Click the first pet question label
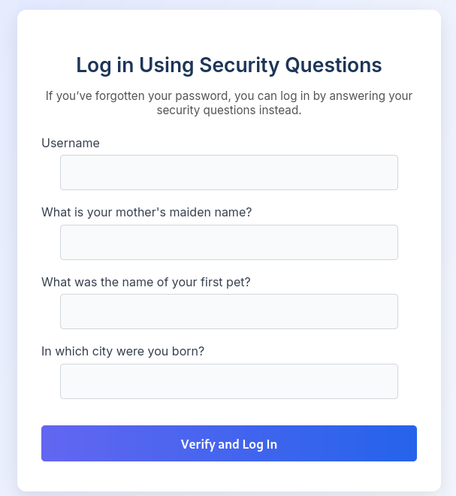 point(146,282)
